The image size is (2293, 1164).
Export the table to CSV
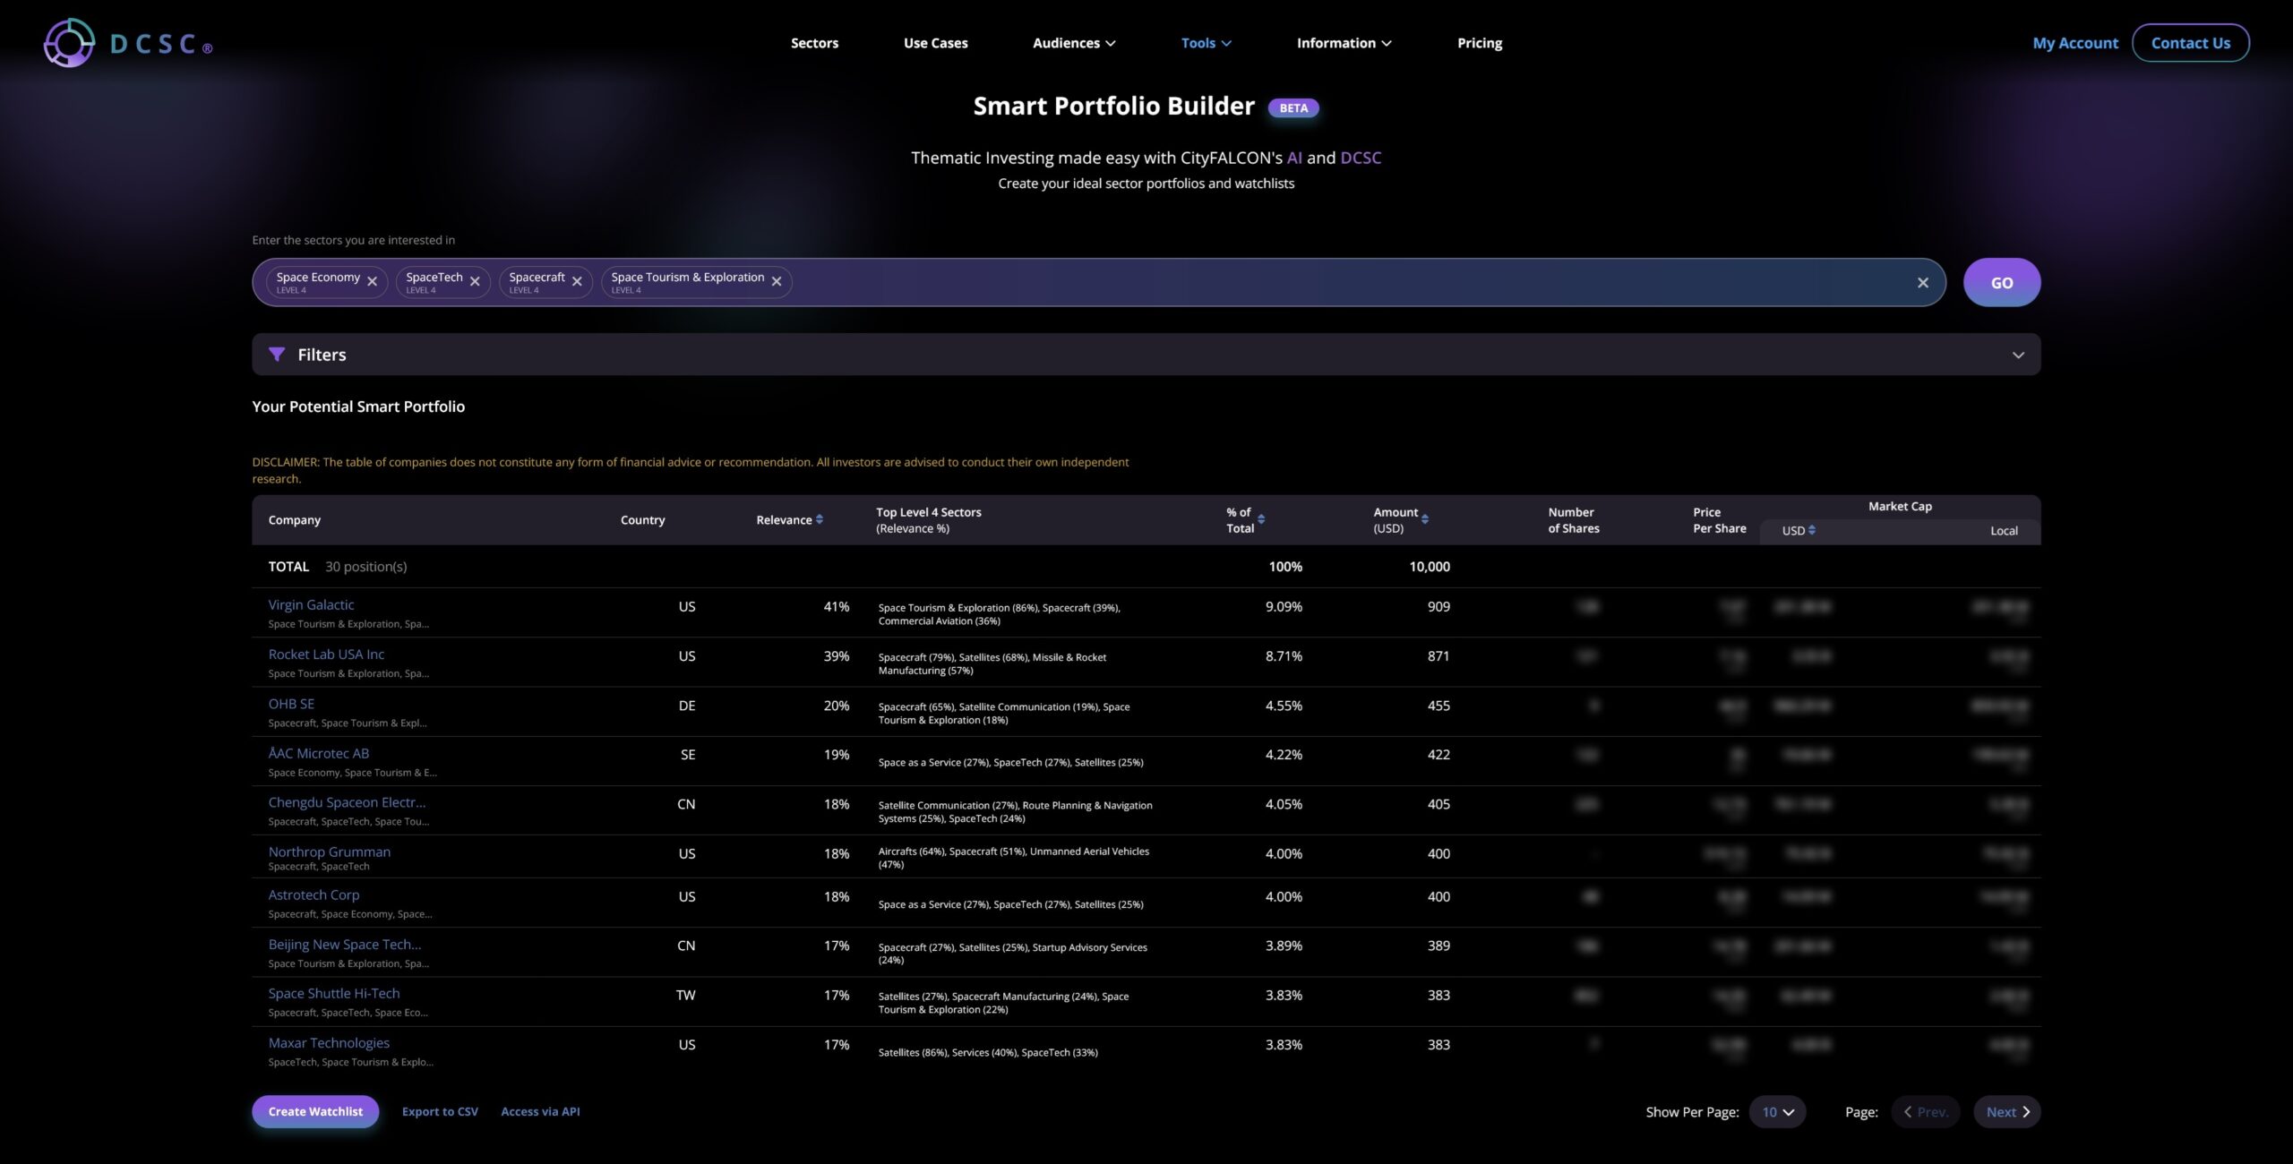[x=440, y=1112]
